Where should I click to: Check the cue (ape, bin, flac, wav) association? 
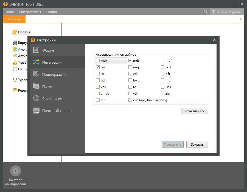(130, 100)
